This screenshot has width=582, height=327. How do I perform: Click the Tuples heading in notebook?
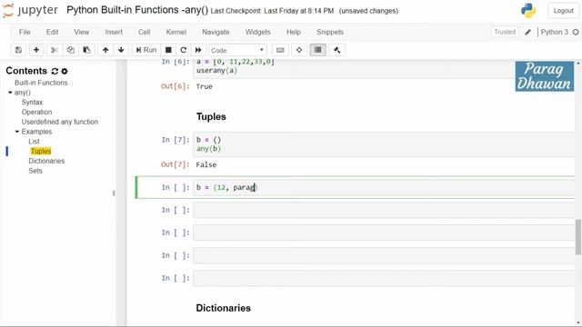(211, 117)
